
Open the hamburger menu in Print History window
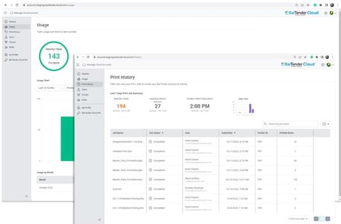(x=78, y=65)
